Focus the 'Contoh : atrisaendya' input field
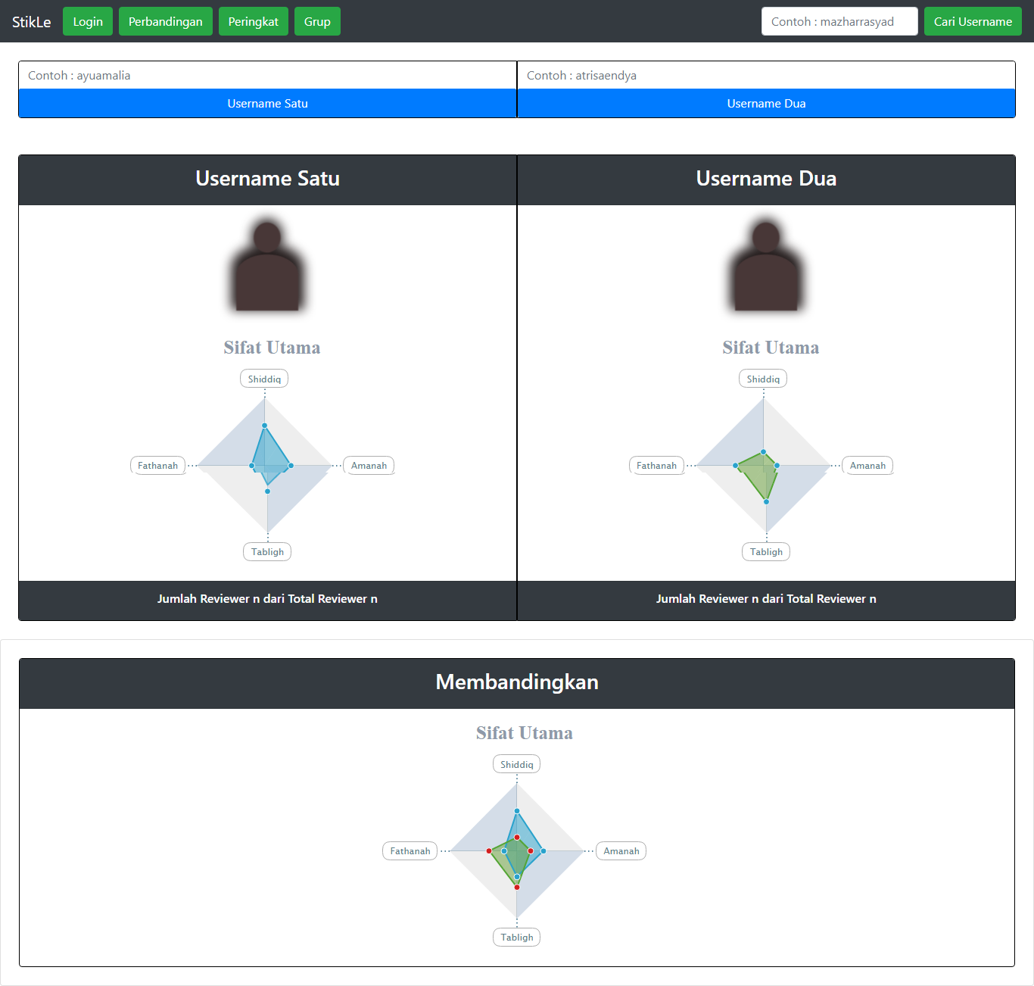Viewport: 1034px width, 986px height. coord(766,75)
